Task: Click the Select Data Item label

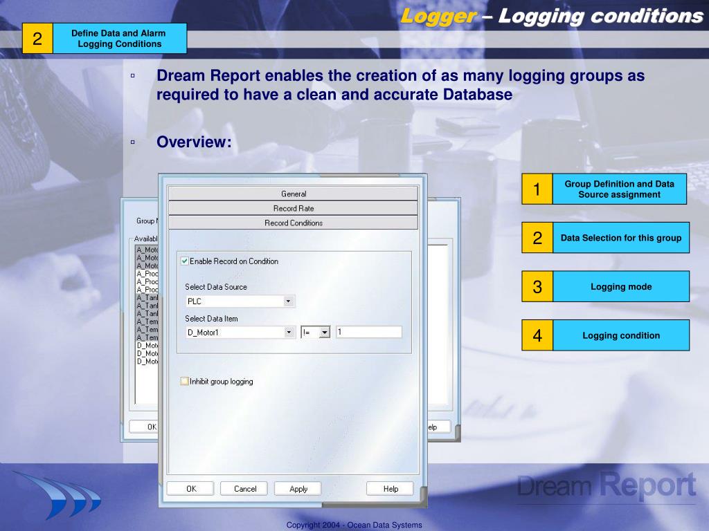Action: (211, 318)
